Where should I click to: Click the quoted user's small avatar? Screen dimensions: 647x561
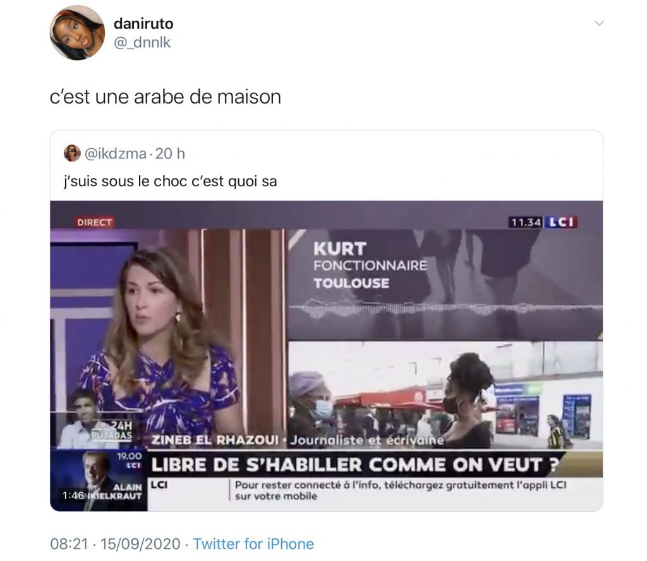[72, 153]
